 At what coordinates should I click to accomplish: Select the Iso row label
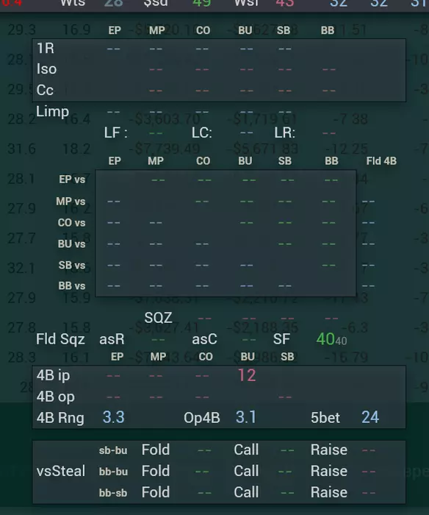pyautogui.click(x=46, y=69)
